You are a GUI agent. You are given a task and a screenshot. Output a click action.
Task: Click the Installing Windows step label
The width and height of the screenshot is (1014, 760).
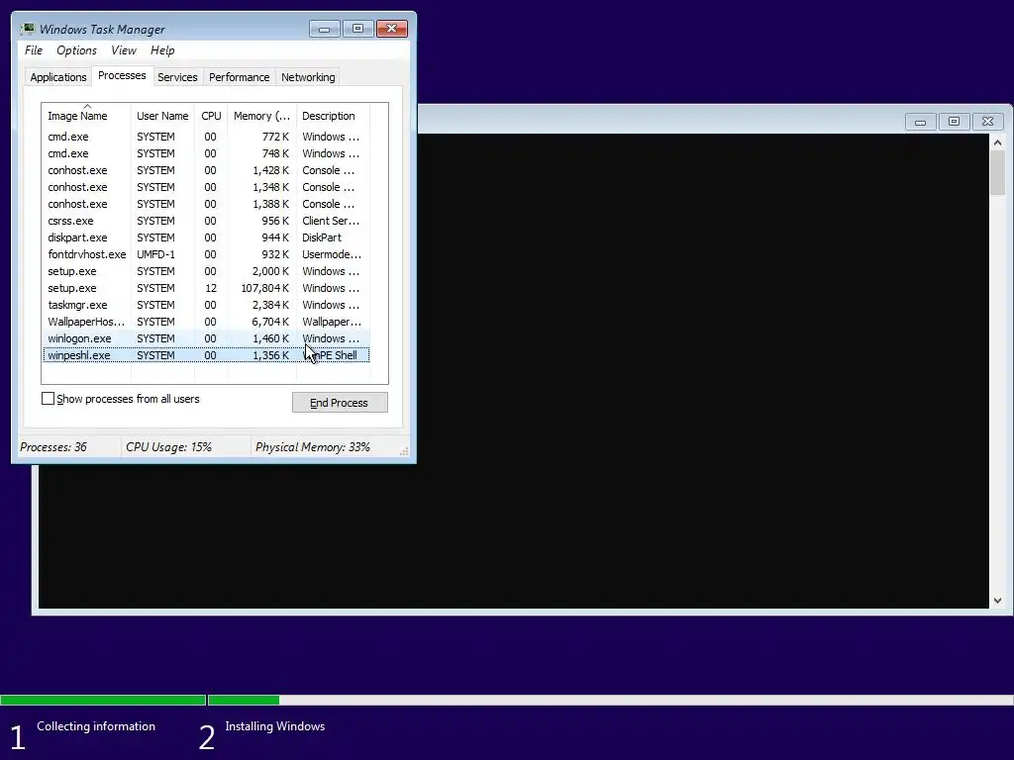(275, 725)
